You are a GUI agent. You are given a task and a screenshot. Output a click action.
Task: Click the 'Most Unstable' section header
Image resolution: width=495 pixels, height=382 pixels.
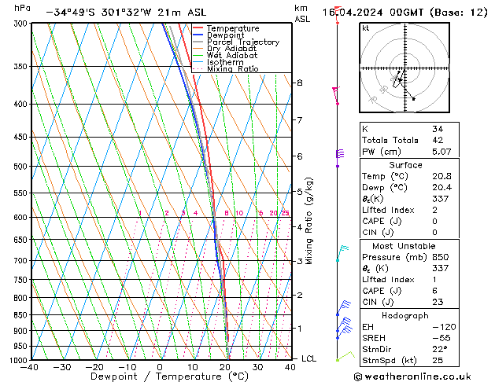(x=404, y=246)
